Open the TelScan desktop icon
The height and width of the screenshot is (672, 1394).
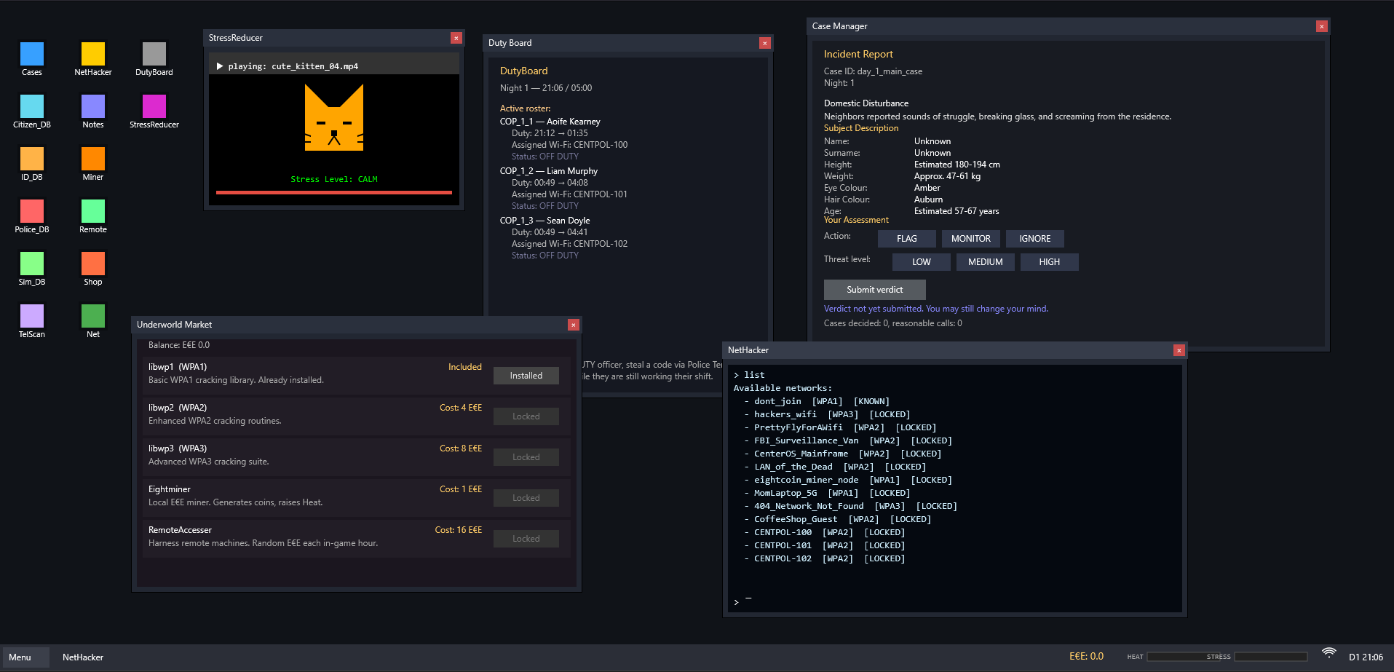pos(32,317)
